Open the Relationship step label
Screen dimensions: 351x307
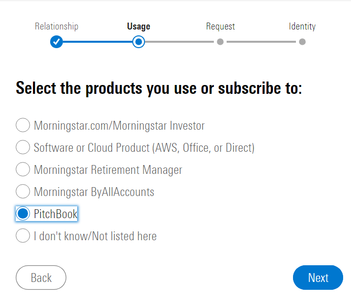pyautogui.click(x=57, y=27)
